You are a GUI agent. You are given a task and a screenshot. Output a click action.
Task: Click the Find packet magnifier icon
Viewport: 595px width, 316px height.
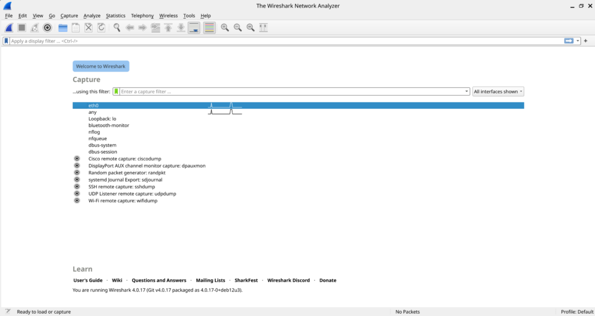(x=117, y=28)
